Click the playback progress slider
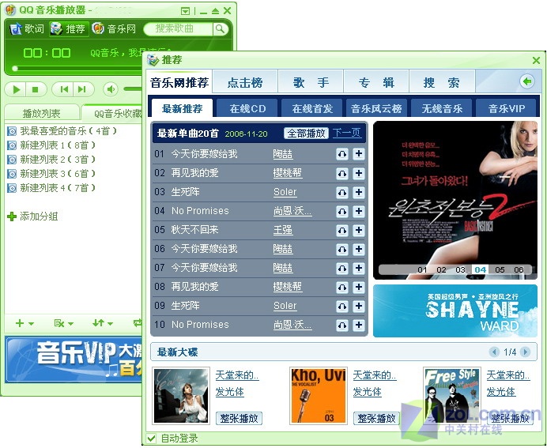This screenshot has width=547, height=448. 77,68
